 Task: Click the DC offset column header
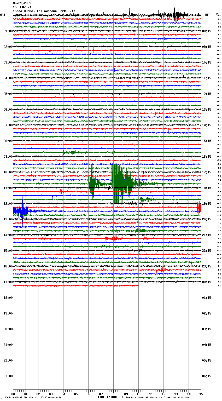(x=217, y=14)
